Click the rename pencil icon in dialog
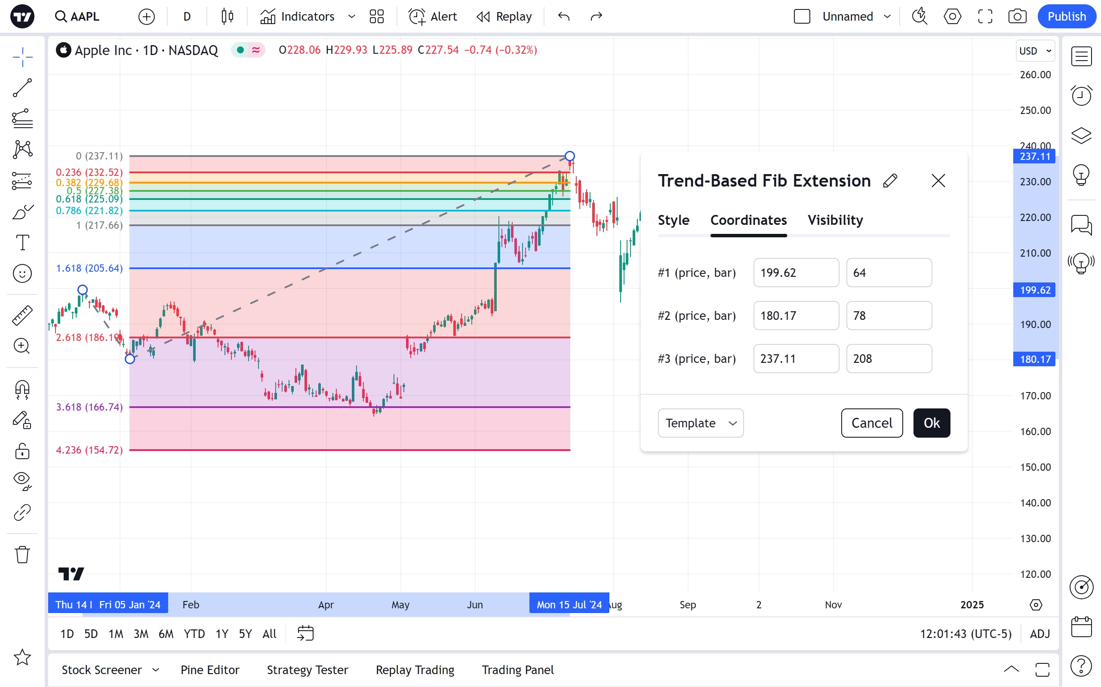 890,181
